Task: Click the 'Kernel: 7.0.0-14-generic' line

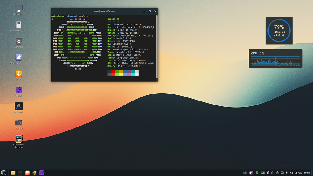Action: (x=123, y=30)
